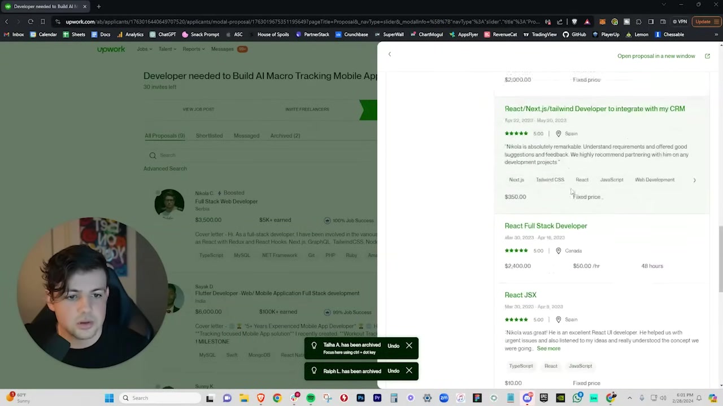The height and width of the screenshot is (406, 723).
Task: Click the browser reload icon
Action: tap(31, 22)
